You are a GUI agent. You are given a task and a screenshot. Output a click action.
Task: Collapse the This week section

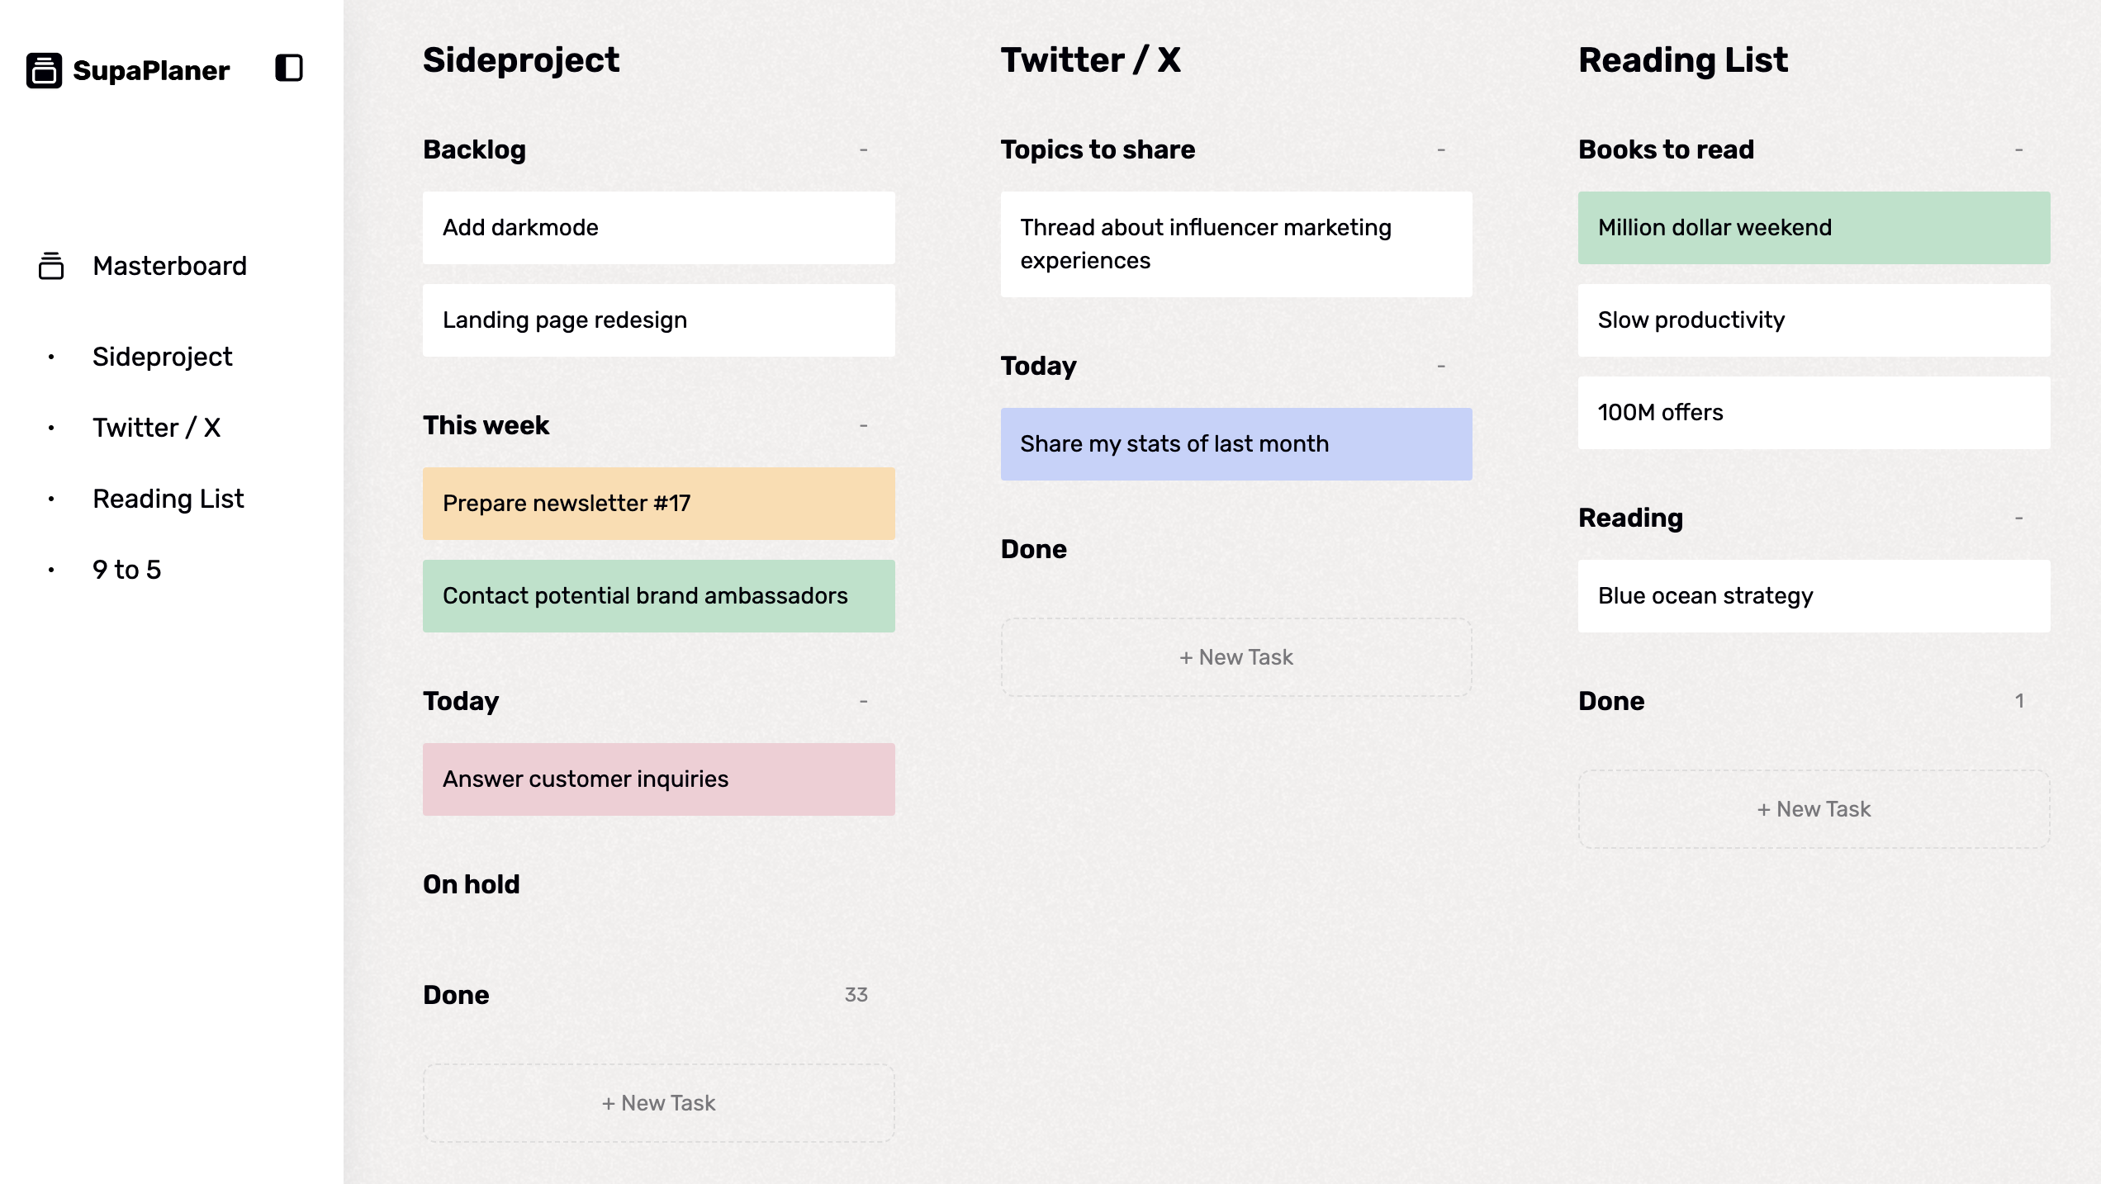click(x=864, y=425)
